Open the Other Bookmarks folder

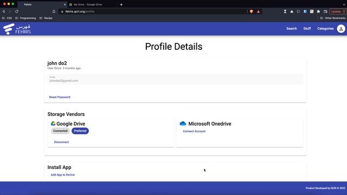point(332,18)
